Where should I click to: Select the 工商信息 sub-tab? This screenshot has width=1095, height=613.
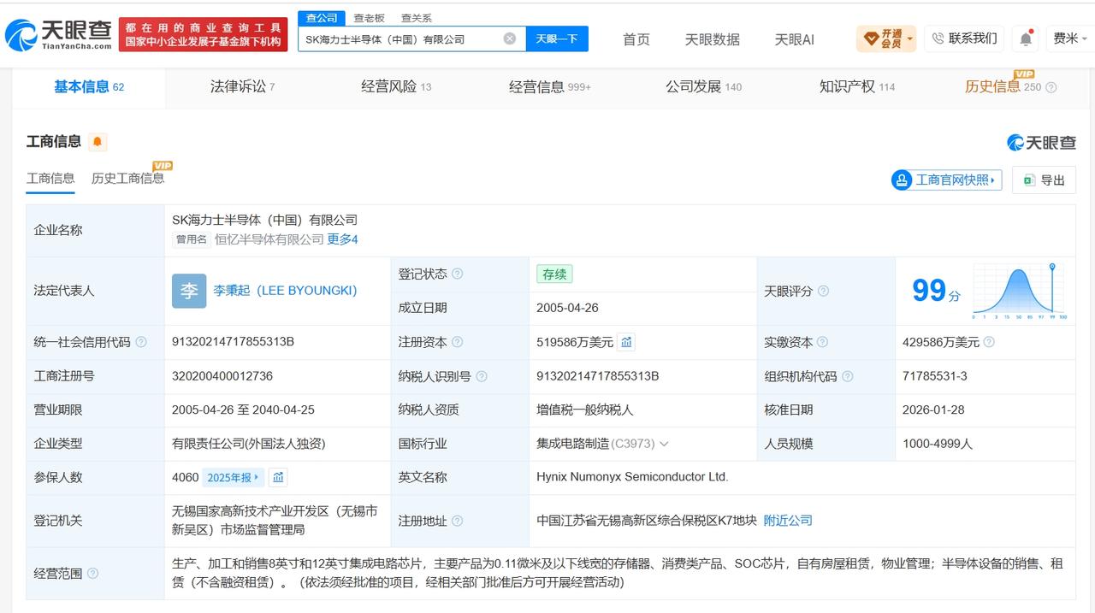click(50, 178)
